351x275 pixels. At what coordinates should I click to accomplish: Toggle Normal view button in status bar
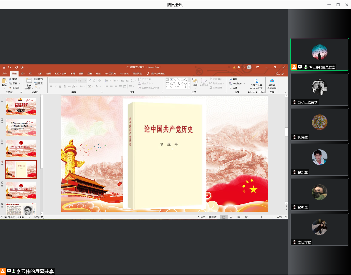223,217
